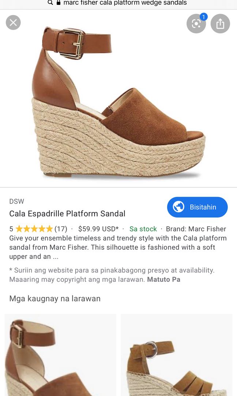The height and width of the screenshot is (396, 237).
Task: Tap the main sandal product image
Action: pyautogui.click(x=118, y=99)
